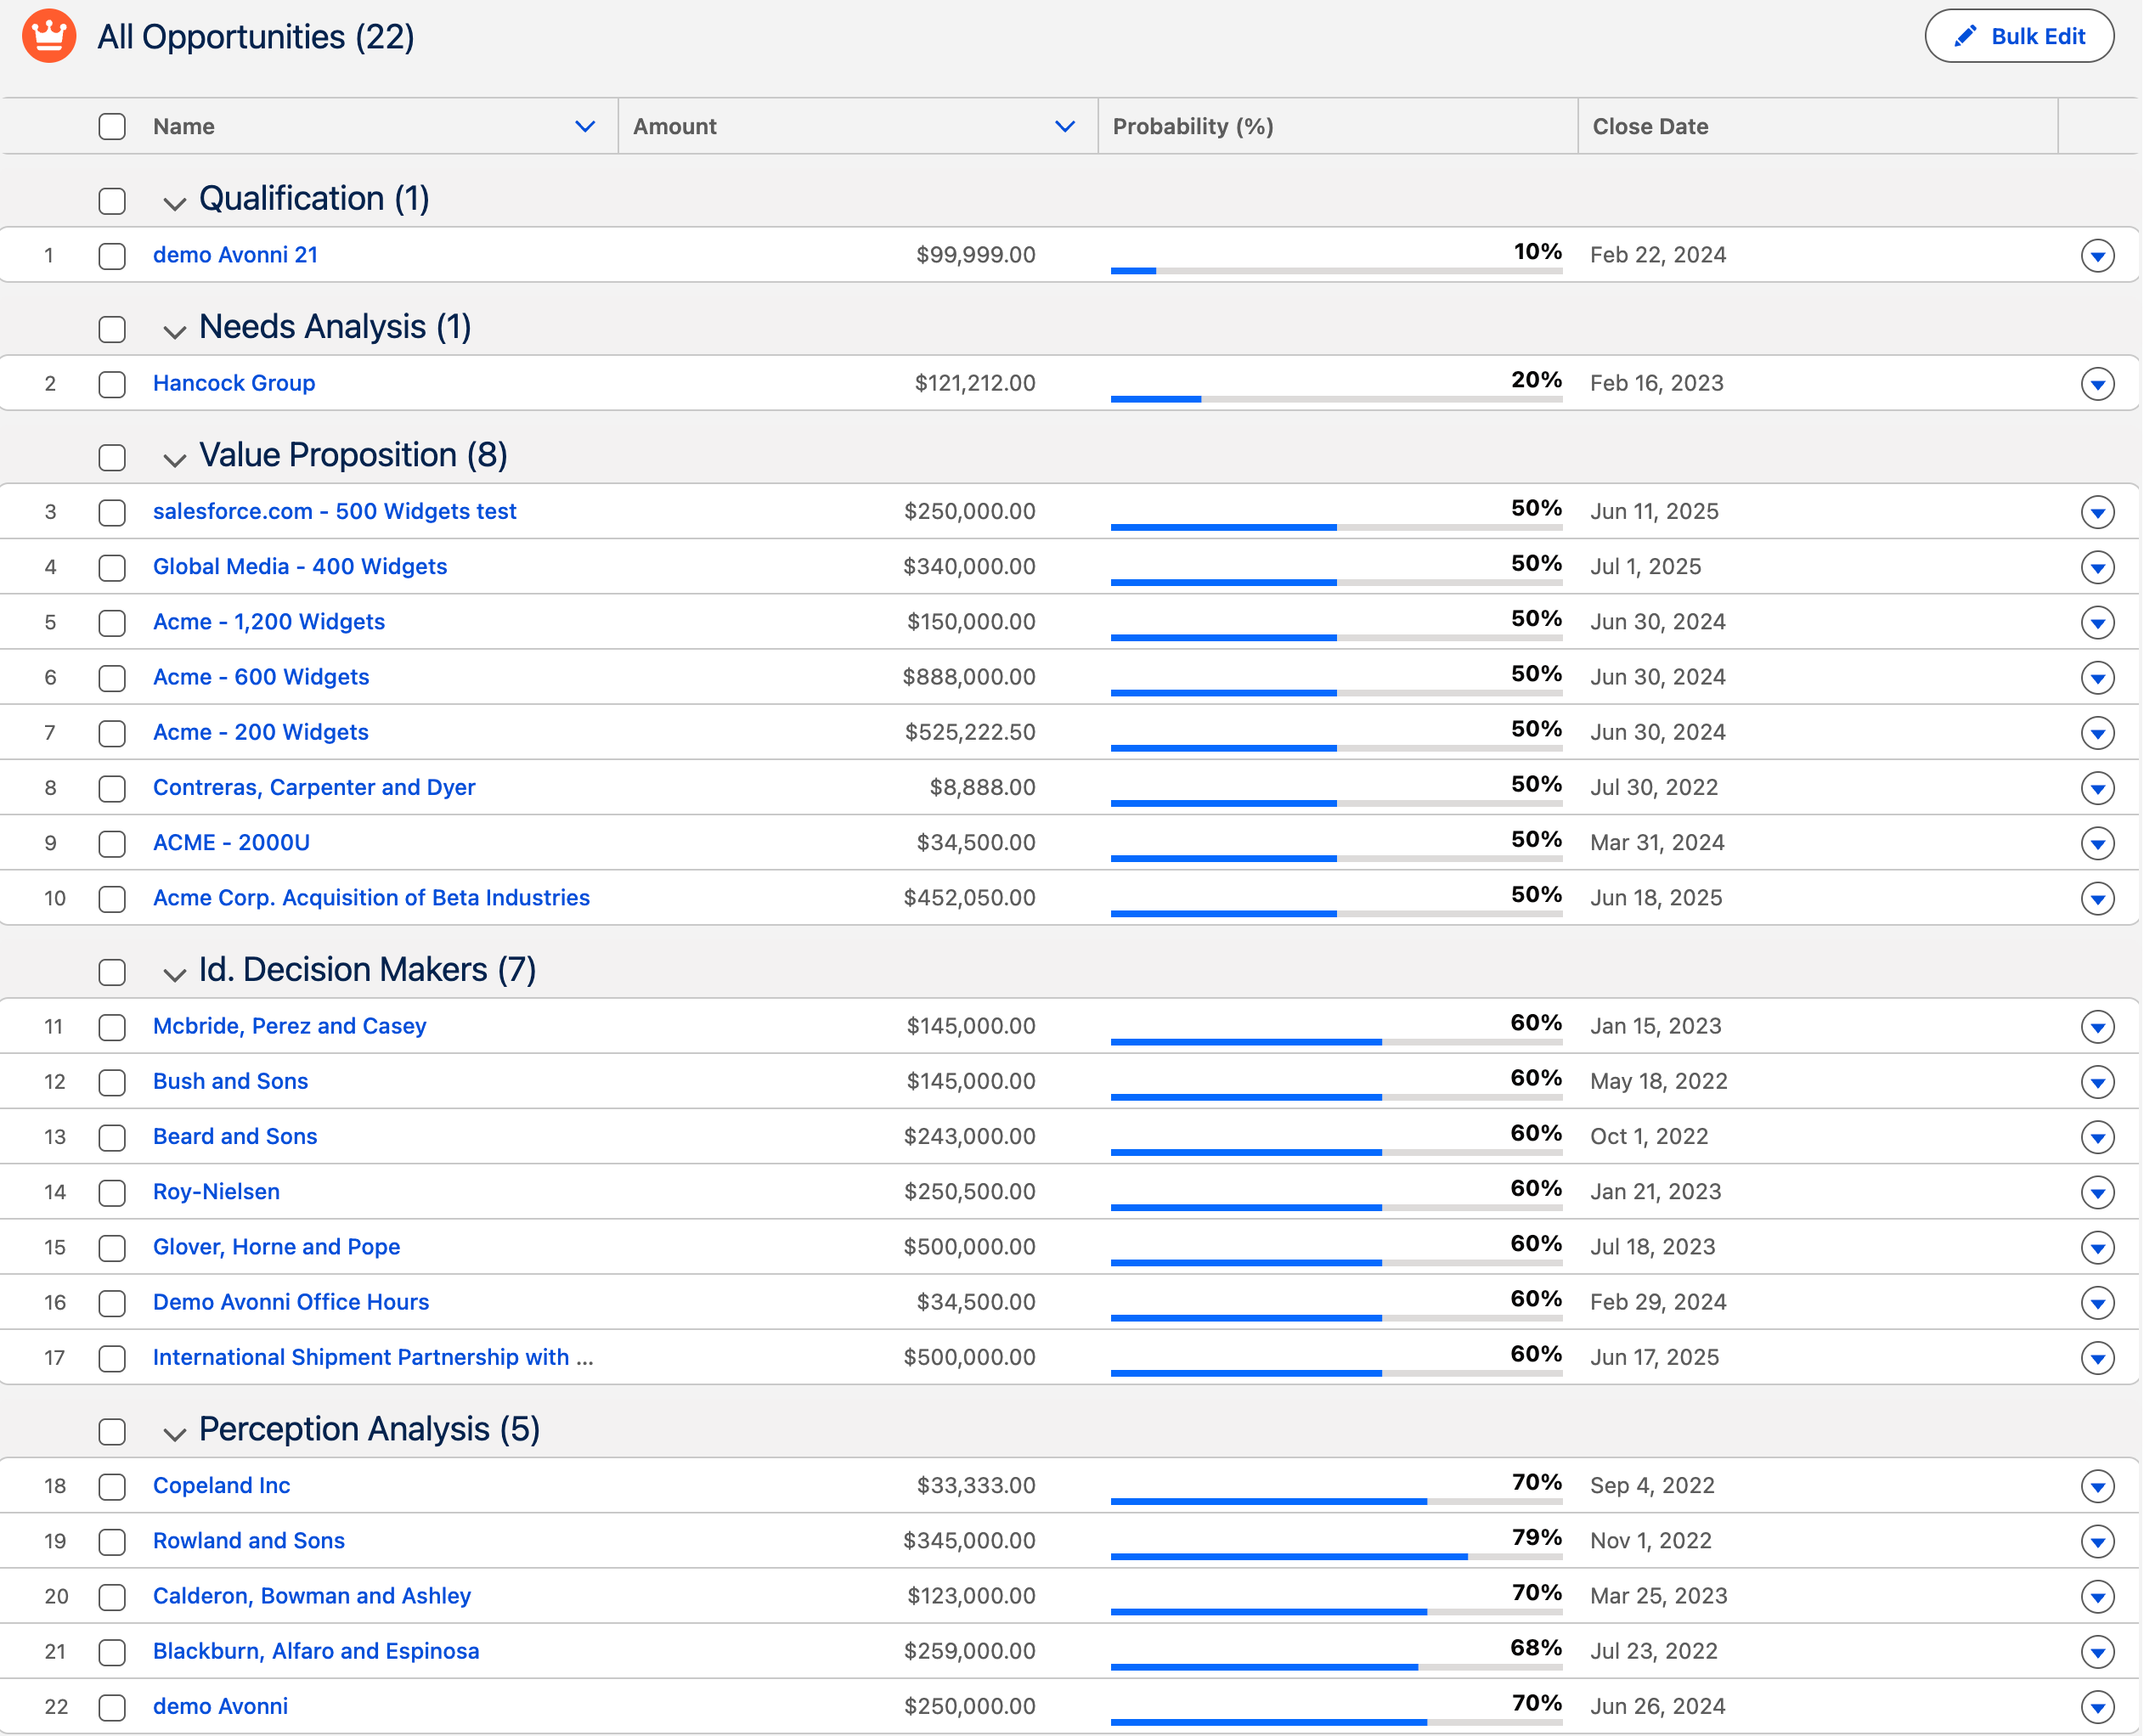This screenshot has height=1736, width=2144.
Task: Open the Name column dropdown menu
Action: point(585,127)
